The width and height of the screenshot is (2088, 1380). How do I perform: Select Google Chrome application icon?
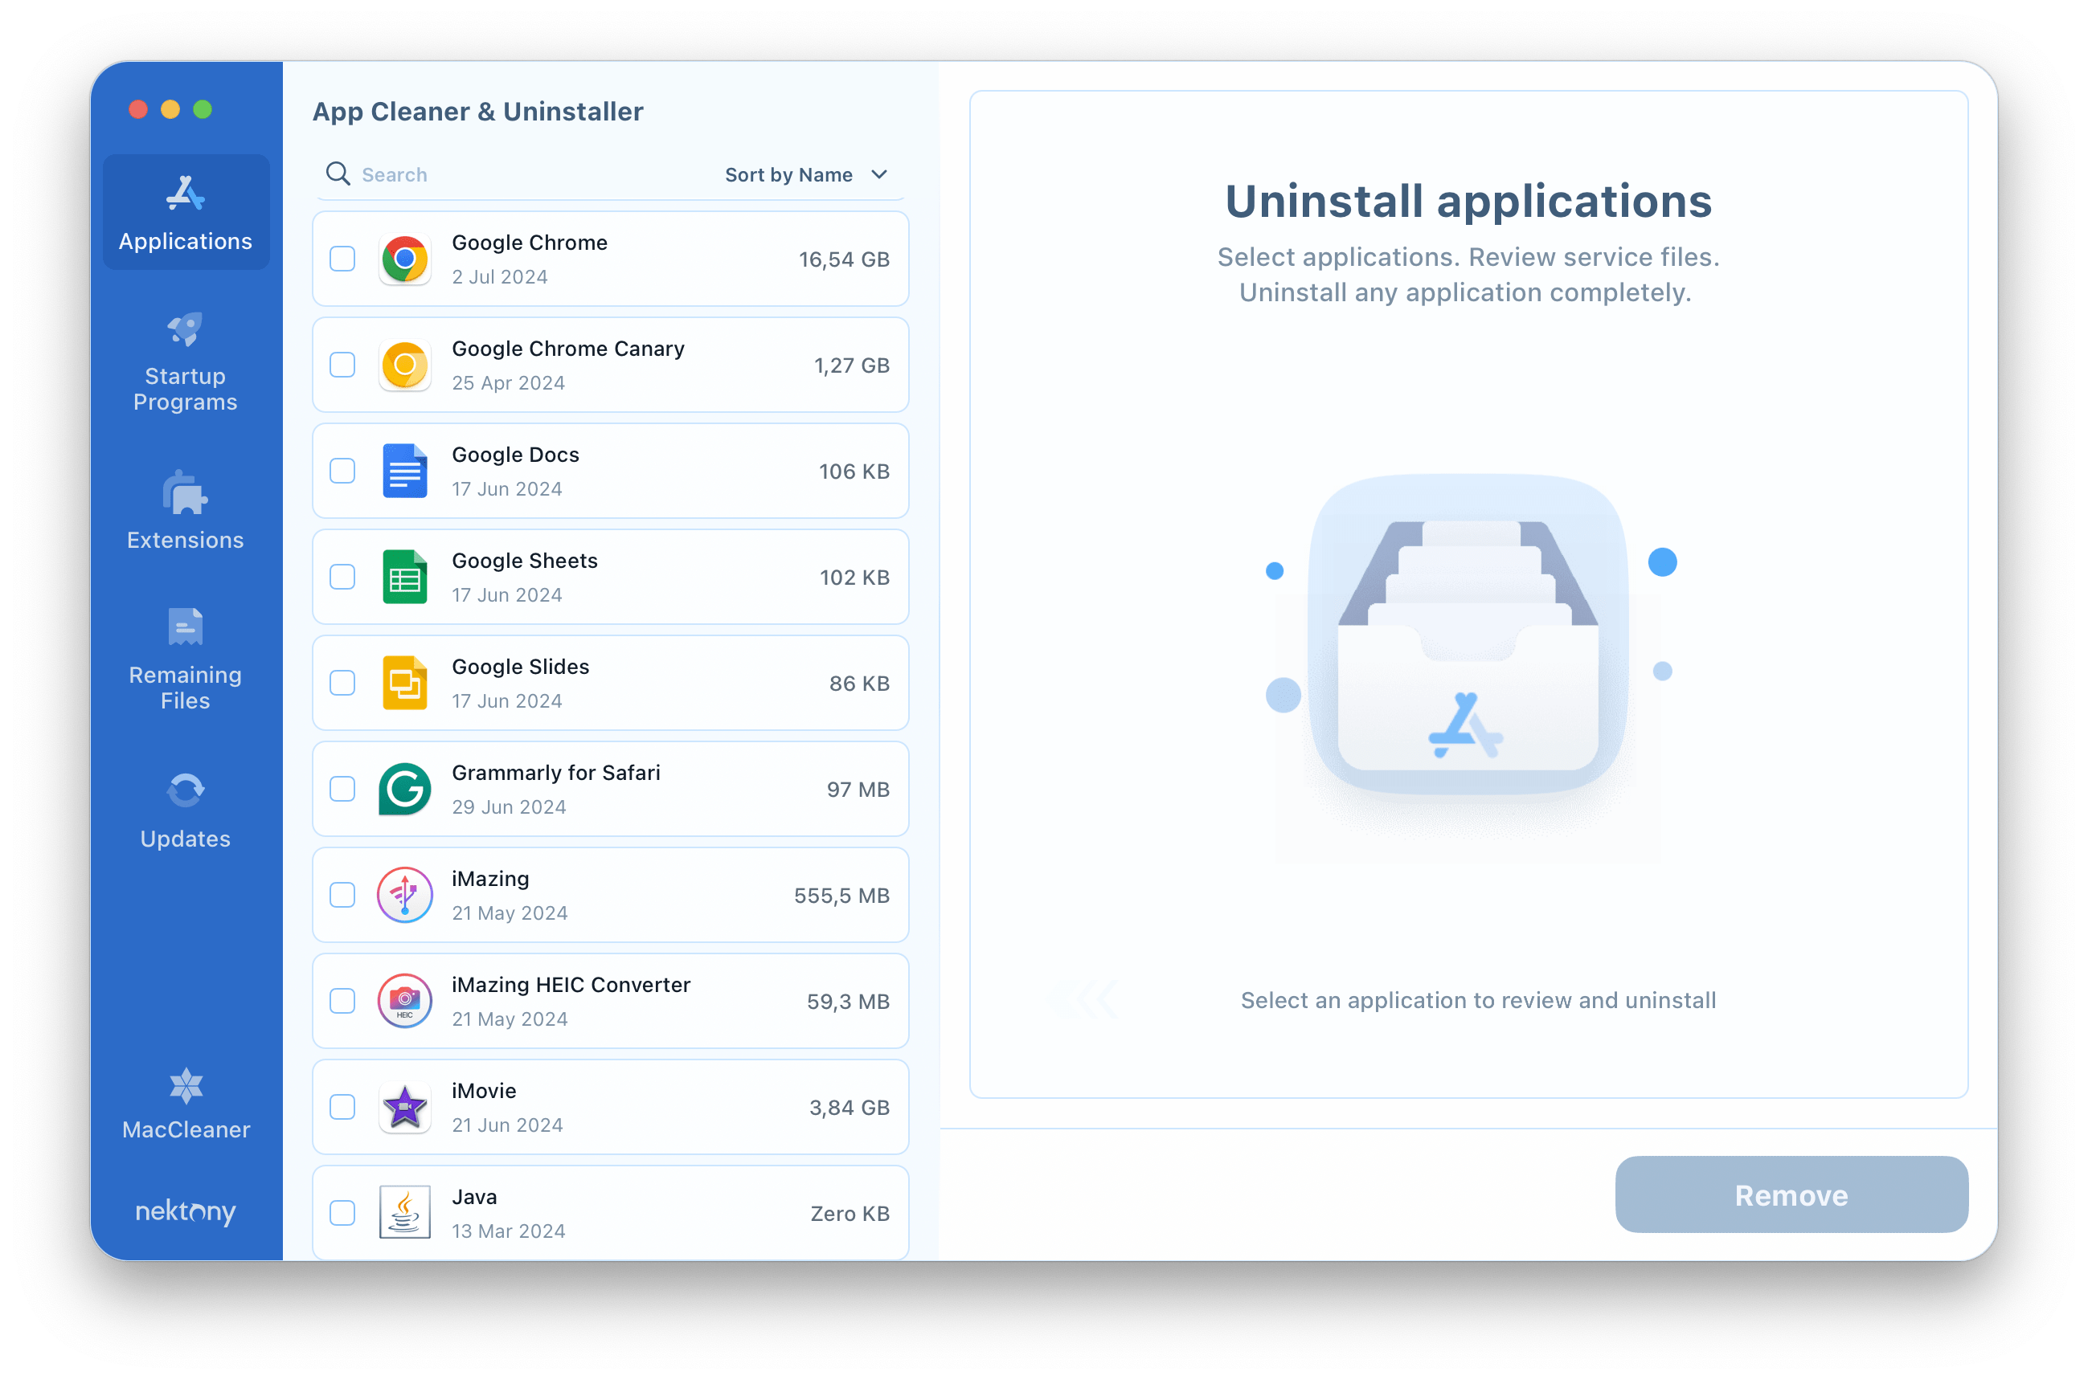click(x=405, y=257)
